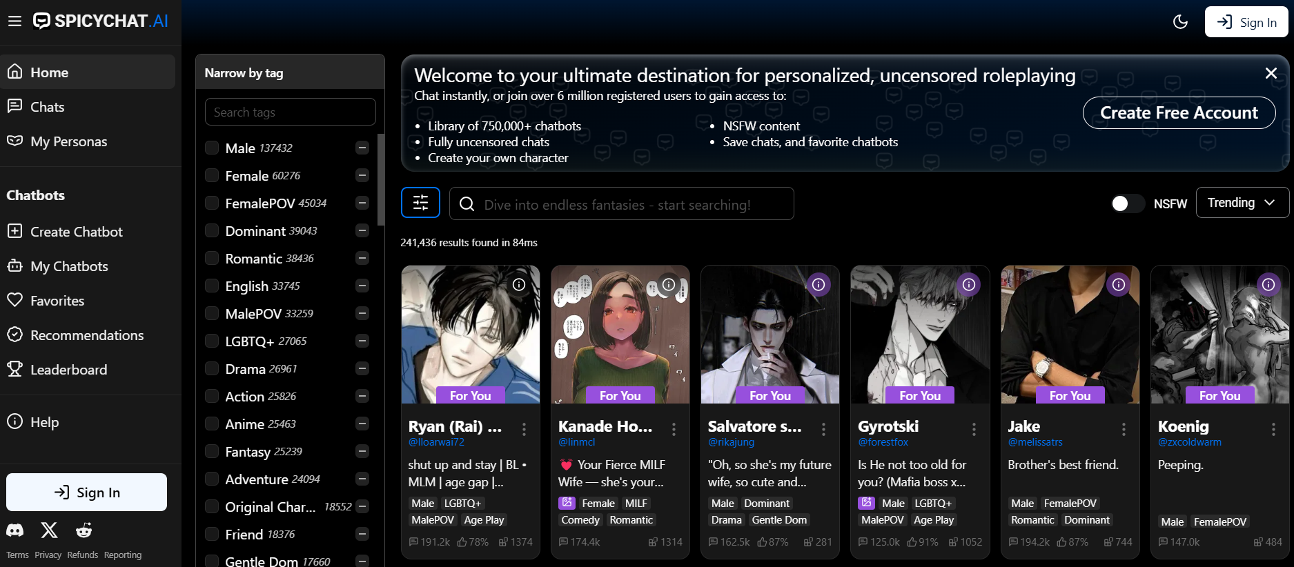Open options menu for Ryan (Rai)
Viewport: 1294px width, 567px height.
(525, 429)
